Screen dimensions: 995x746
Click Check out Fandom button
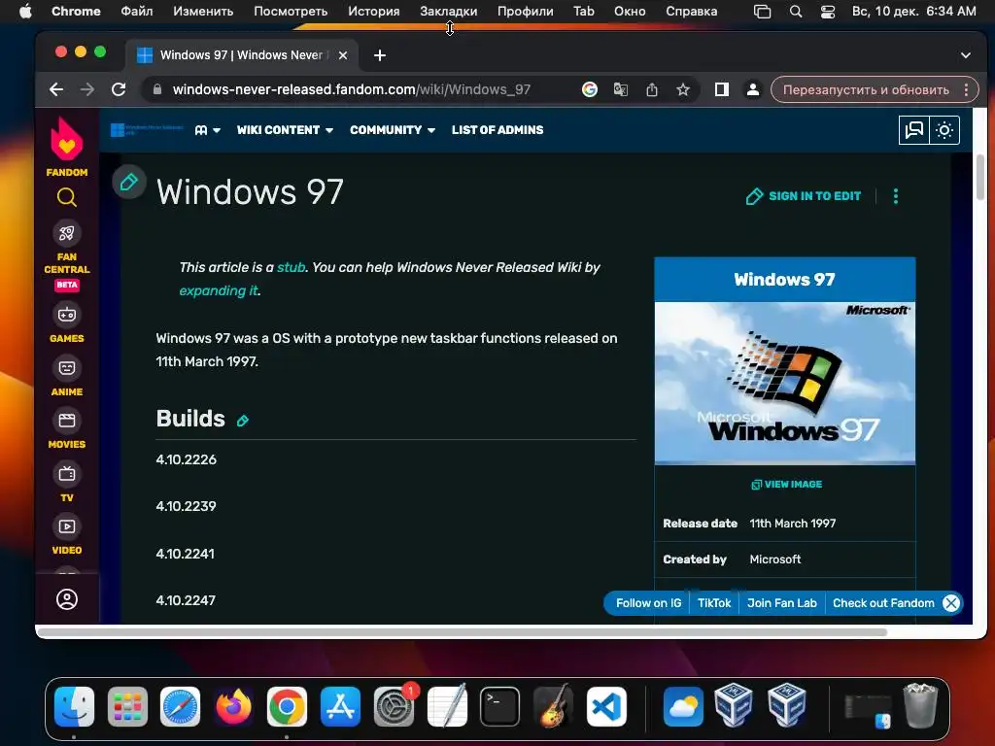tap(883, 603)
